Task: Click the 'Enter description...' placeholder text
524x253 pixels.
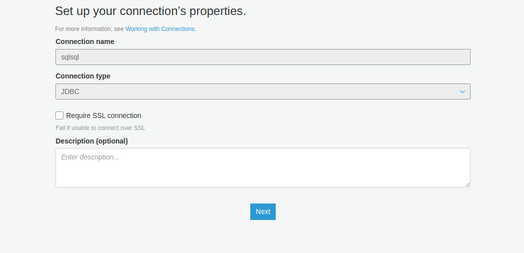Action: (90, 157)
